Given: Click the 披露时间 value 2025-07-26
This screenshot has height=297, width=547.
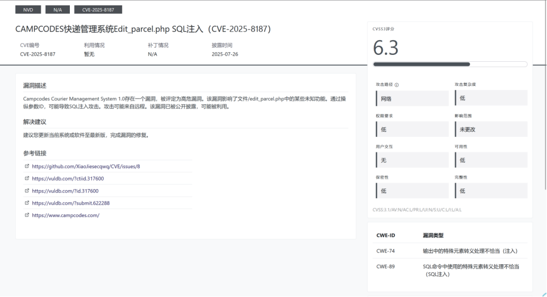Looking at the screenshot, I should pos(225,54).
